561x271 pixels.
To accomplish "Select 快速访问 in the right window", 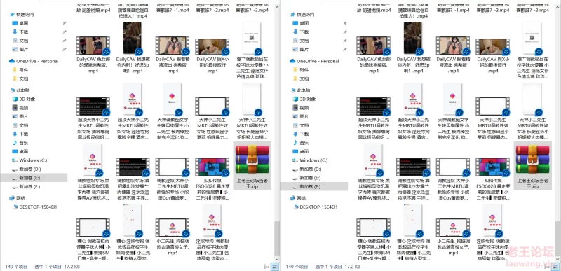I will (x=303, y=15).
